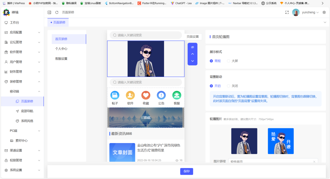The width and height of the screenshot is (330, 179).
Task: Open 底部导航 in the sidebar
Action: (27, 111)
